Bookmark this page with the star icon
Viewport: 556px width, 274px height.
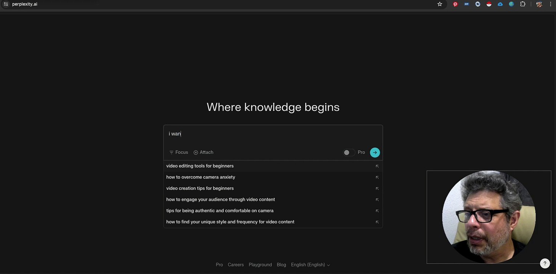[x=440, y=4]
